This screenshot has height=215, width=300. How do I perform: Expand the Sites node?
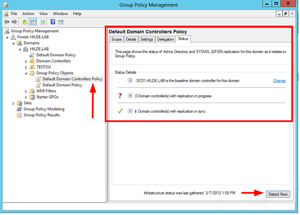point(13,103)
